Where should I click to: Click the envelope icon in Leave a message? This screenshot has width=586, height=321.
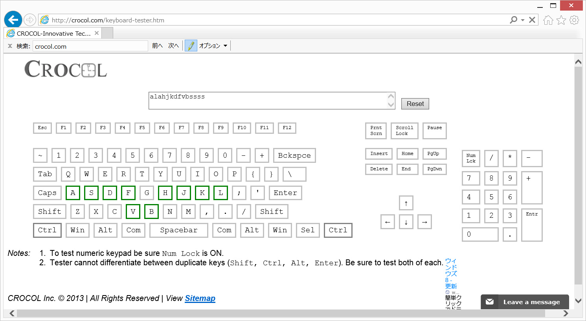pyautogui.click(x=490, y=302)
